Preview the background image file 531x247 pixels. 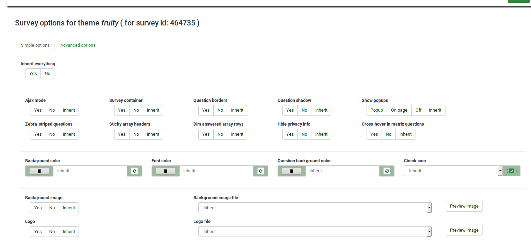[464, 206]
